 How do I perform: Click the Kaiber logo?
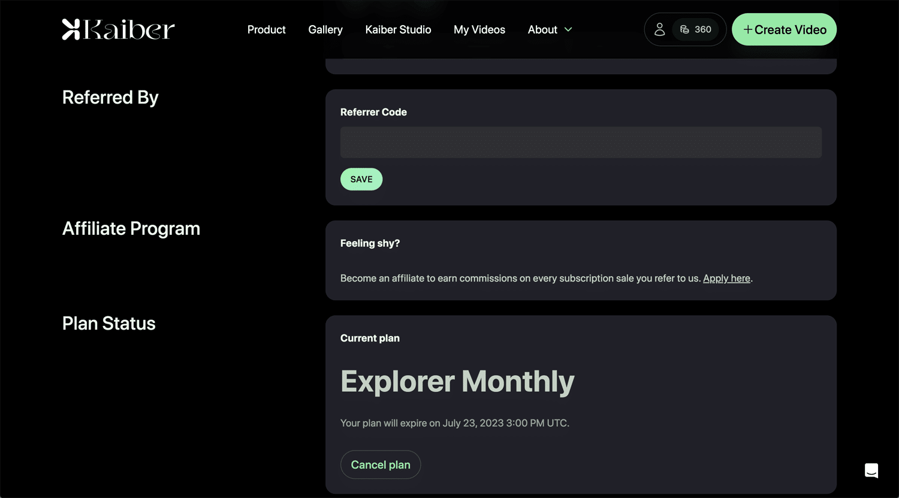pyautogui.click(x=118, y=29)
